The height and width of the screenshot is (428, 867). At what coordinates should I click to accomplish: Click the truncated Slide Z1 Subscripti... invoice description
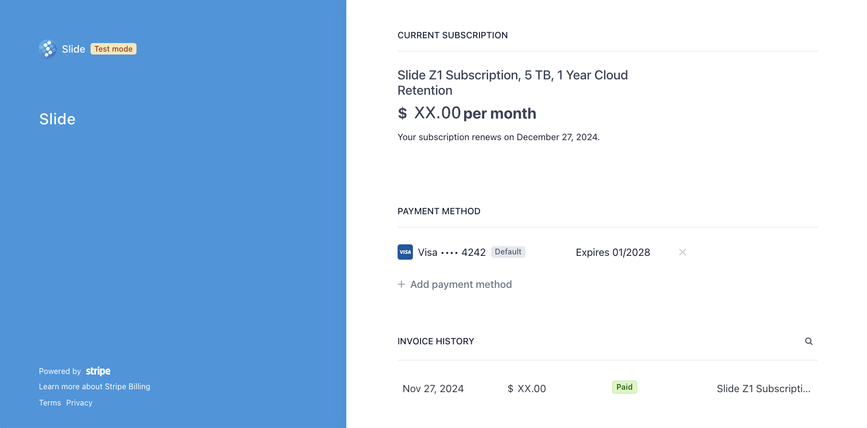pos(764,388)
